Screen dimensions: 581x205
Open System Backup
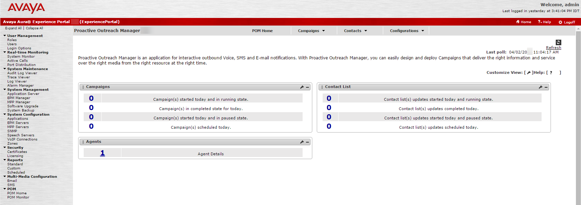coord(21,110)
